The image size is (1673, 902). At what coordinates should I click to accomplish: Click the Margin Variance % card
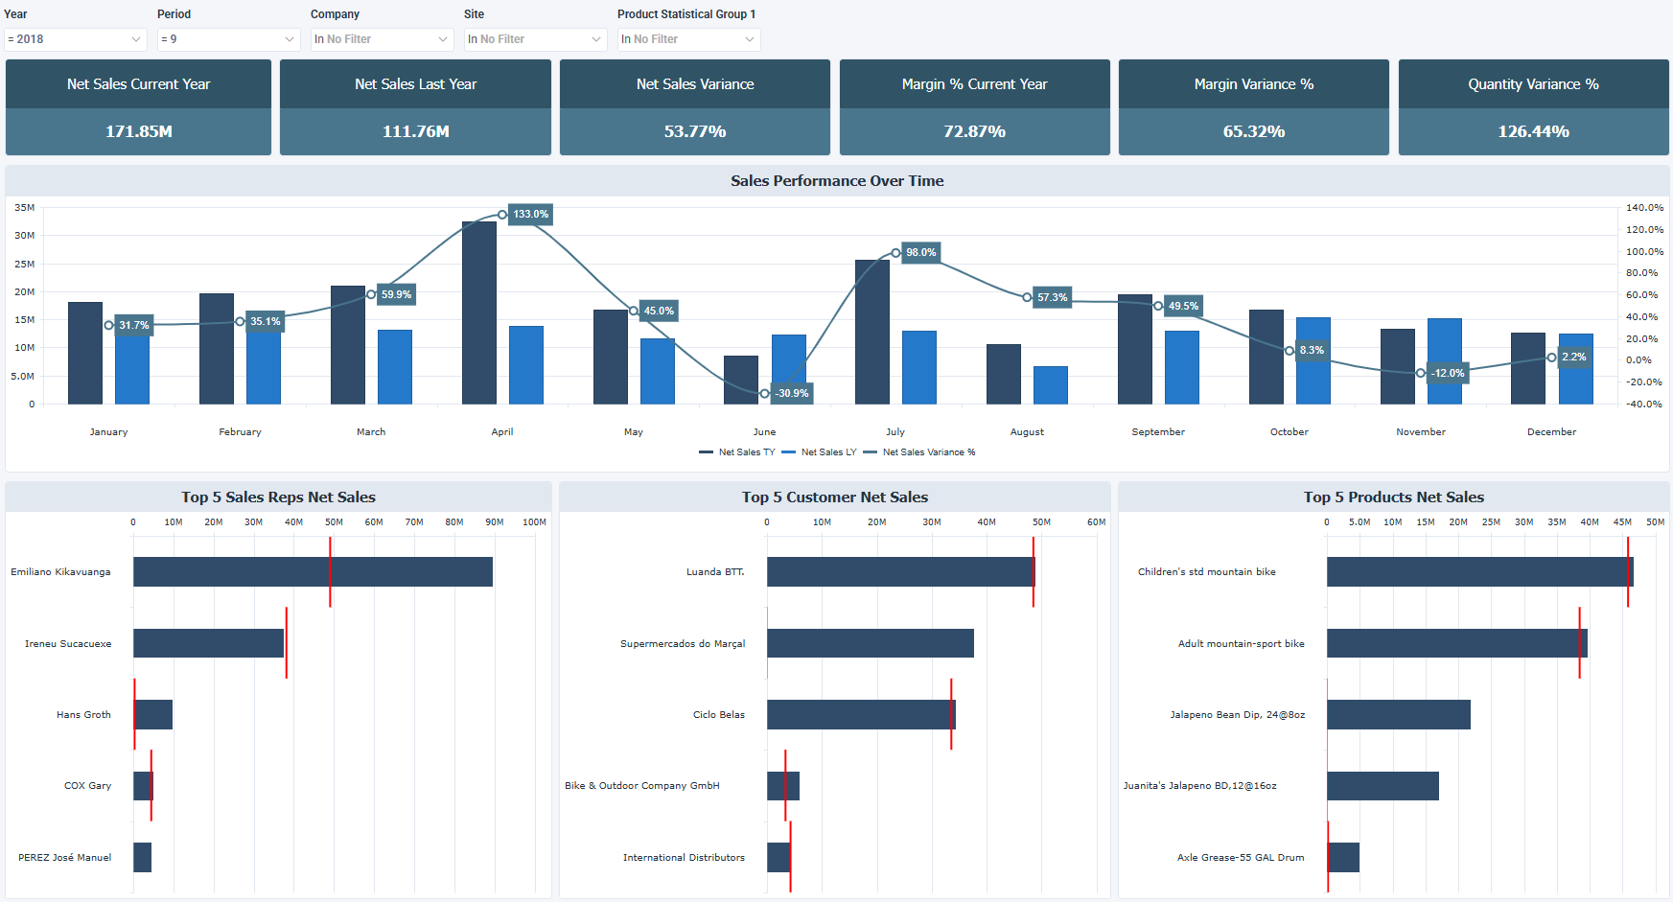[x=1254, y=107]
